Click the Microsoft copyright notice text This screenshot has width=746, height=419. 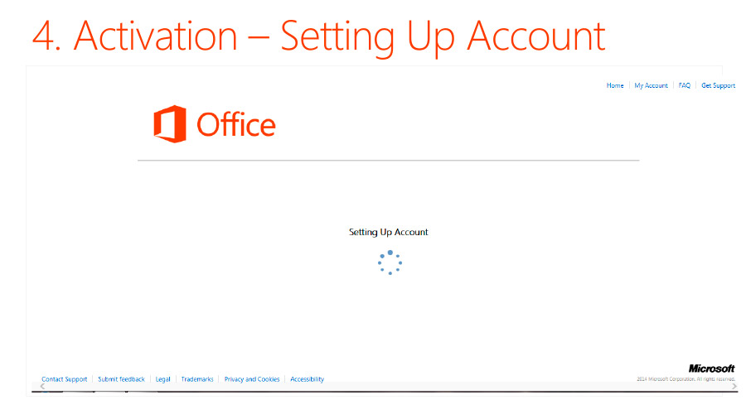point(685,379)
